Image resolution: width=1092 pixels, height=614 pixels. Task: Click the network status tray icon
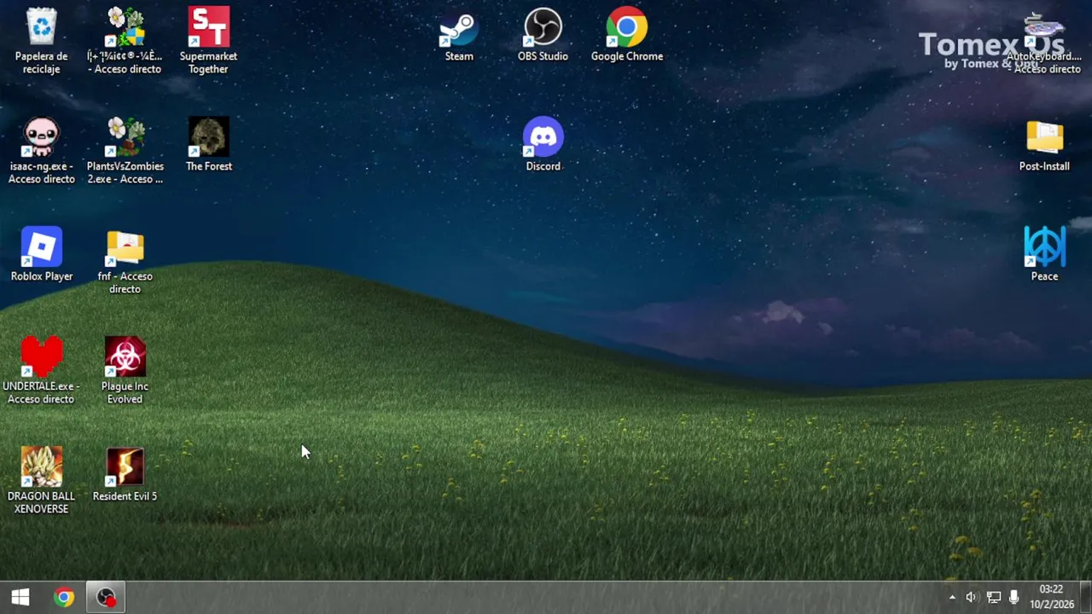(993, 598)
